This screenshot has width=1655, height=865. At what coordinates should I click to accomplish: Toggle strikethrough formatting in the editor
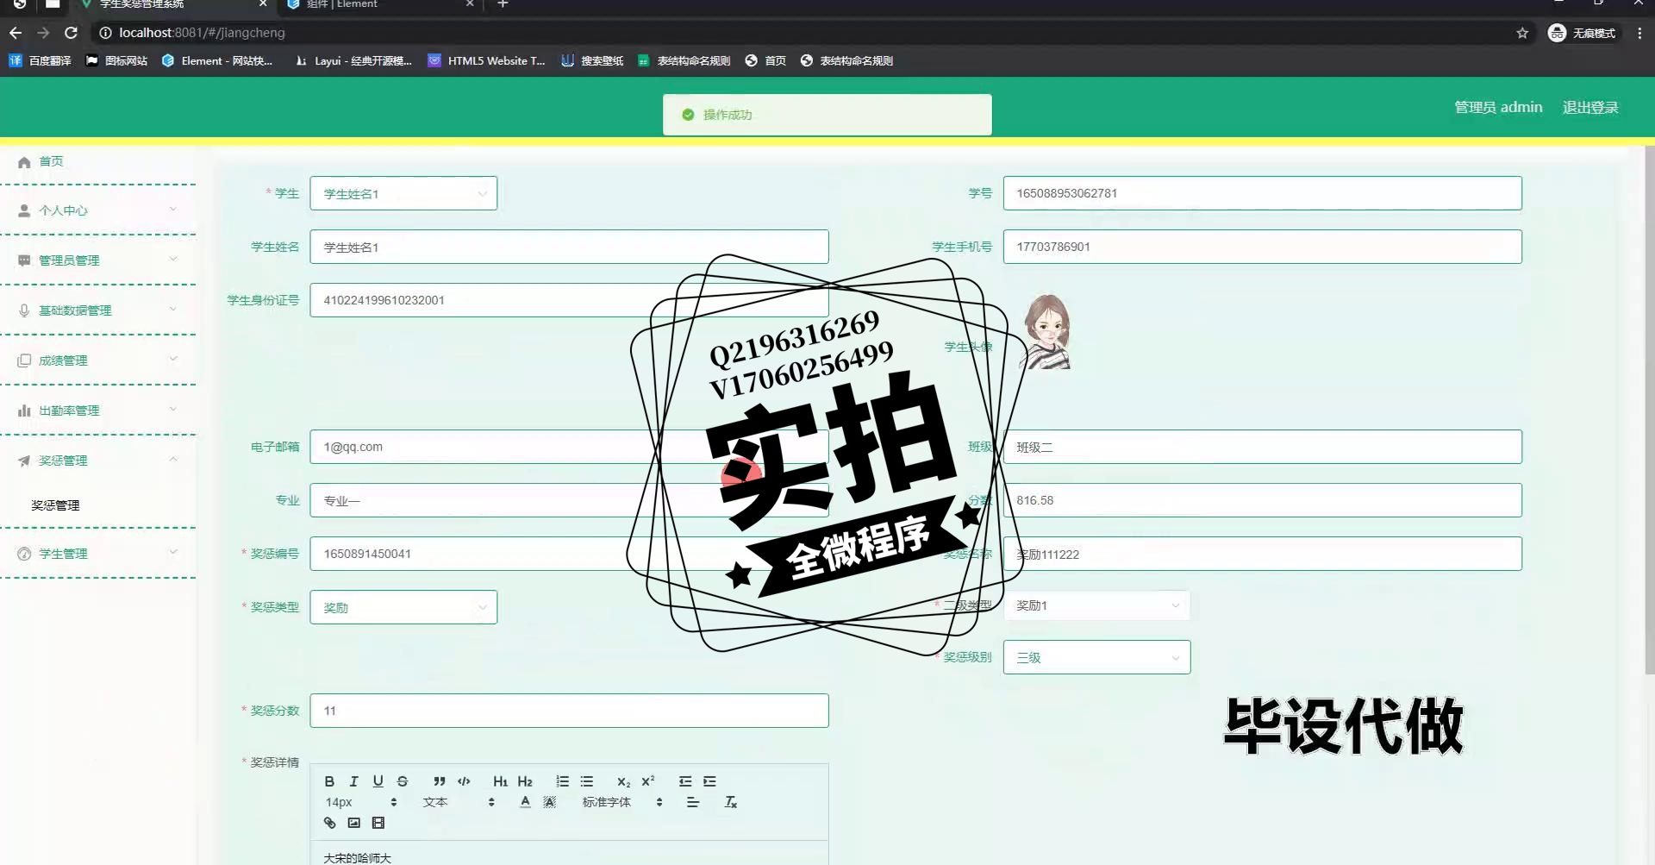pyautogui.click(x=403, y=781)
